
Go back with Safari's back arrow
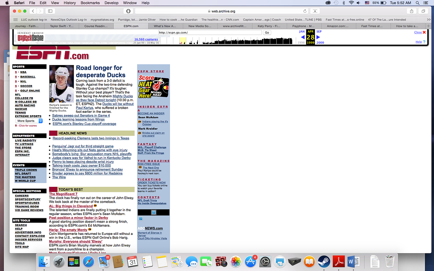click(x=33, y=12)
